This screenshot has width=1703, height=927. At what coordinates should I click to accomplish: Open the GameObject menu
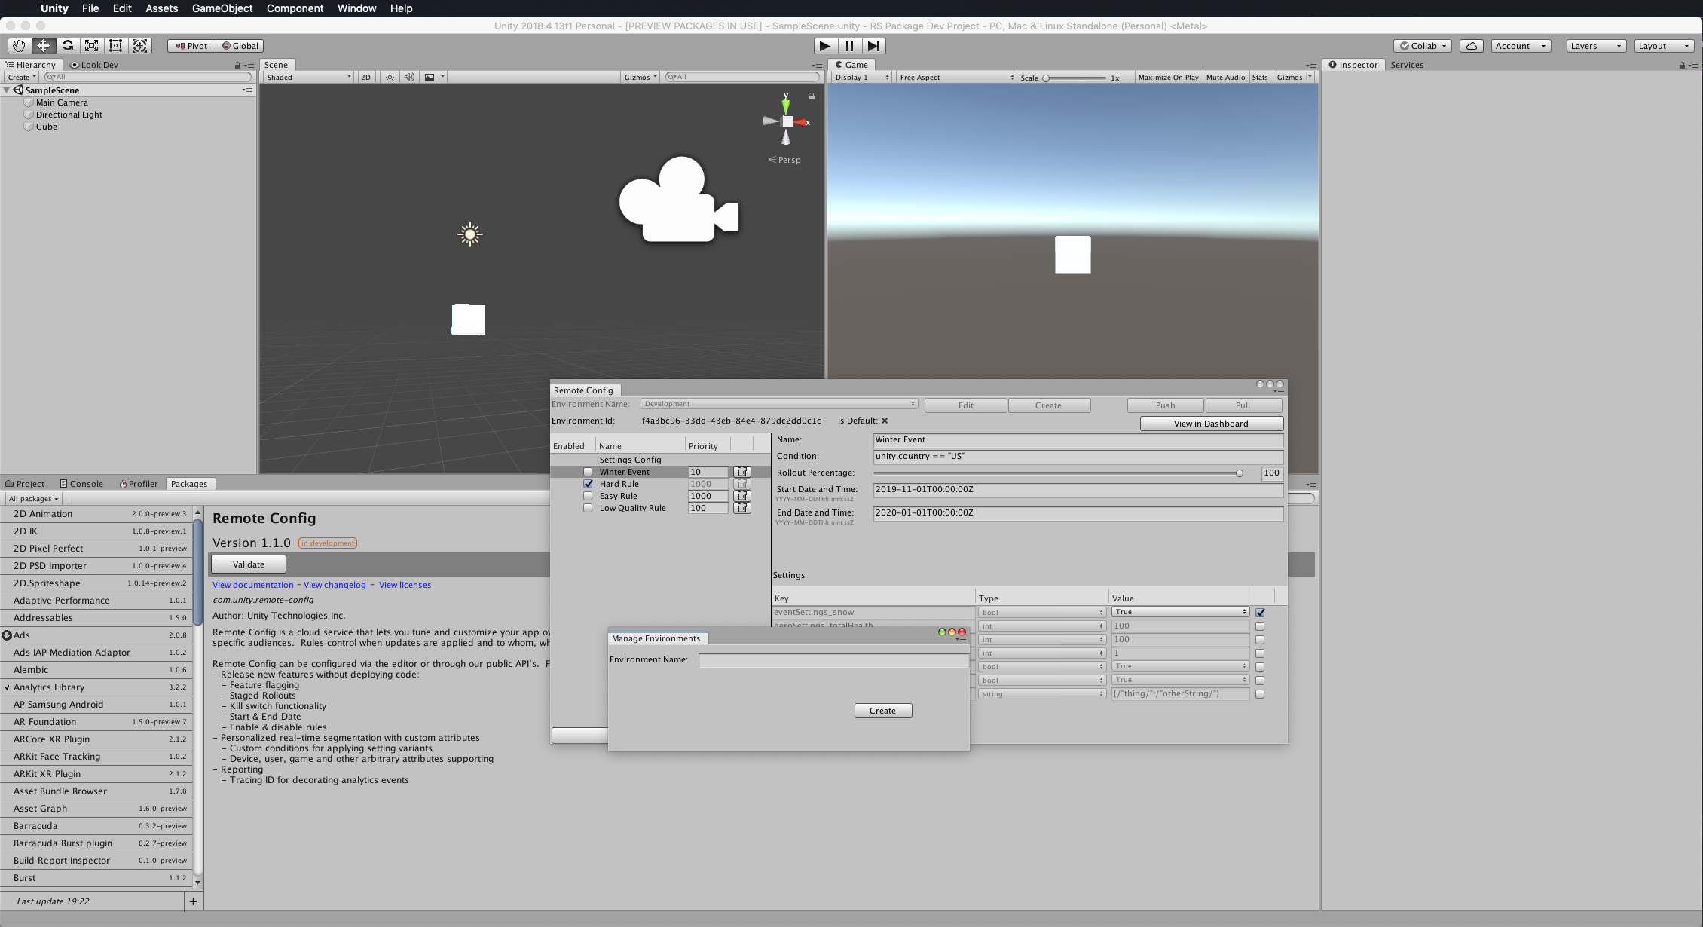222,8
